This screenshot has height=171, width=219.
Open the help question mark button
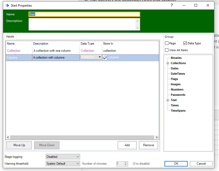point(172,5)
